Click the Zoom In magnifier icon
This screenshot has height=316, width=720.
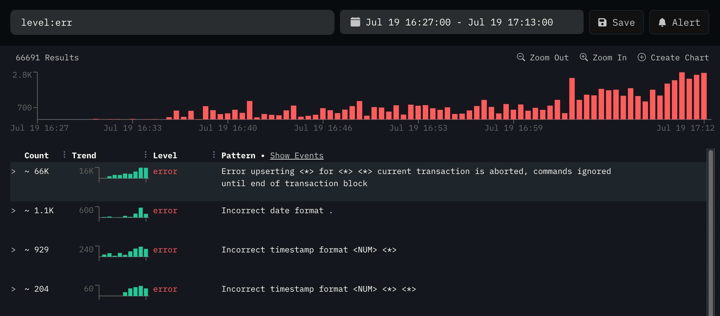[584, 57]
